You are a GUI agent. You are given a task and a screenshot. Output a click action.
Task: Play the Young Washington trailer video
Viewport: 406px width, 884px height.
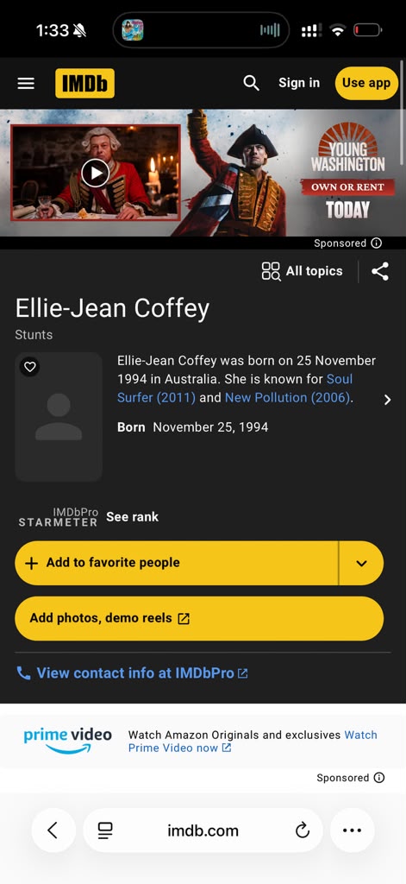(95, 173)
